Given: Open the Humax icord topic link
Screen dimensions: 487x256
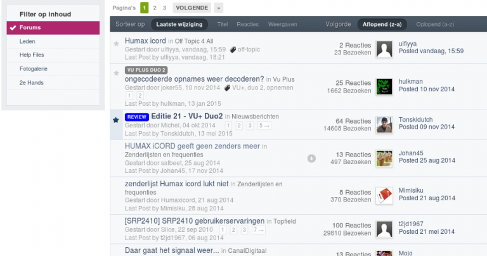Looking at the screenshot, I should (x=145, y=41).
